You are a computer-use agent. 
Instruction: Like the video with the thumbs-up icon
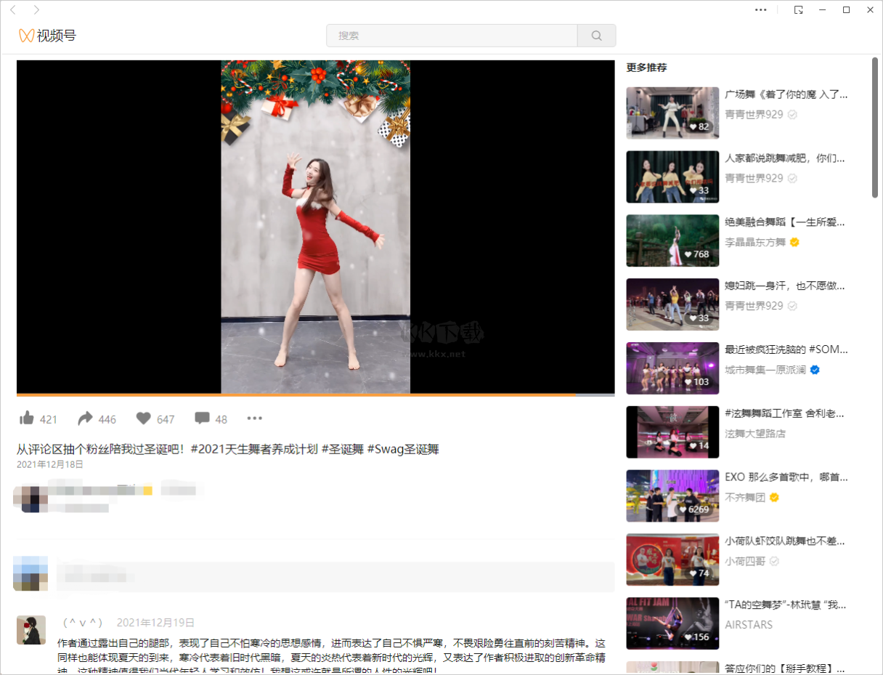pyautogui.click(x=26, y=418)
